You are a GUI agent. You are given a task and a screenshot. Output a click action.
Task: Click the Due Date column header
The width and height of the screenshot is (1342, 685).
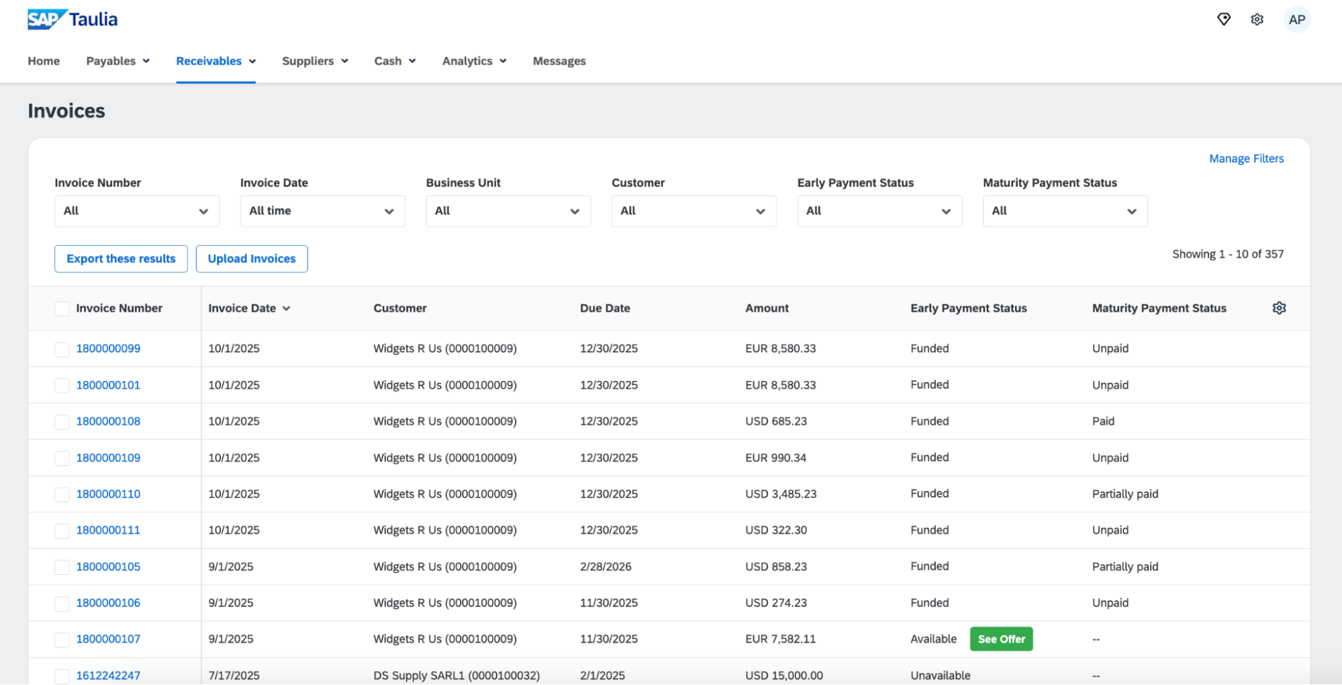tap(605, 308)
